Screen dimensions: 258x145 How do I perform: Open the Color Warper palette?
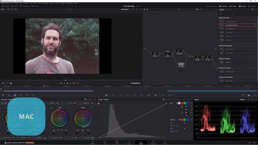click(113, 95)
